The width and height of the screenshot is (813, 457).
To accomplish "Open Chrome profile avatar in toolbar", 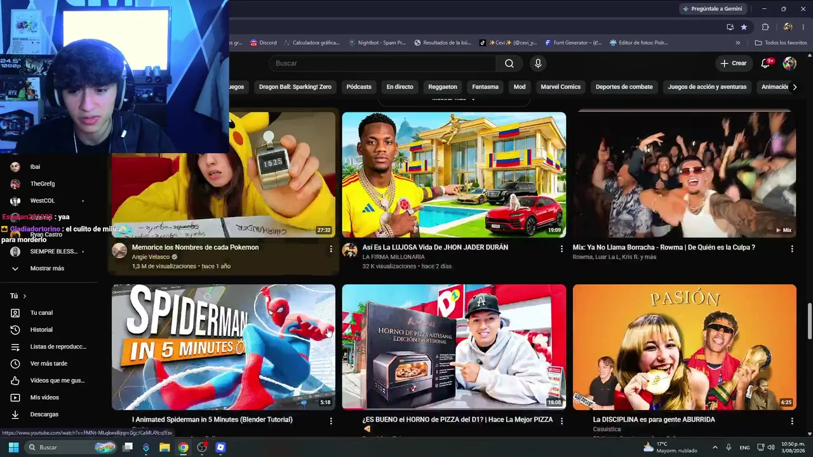I will tap(788, 27).
